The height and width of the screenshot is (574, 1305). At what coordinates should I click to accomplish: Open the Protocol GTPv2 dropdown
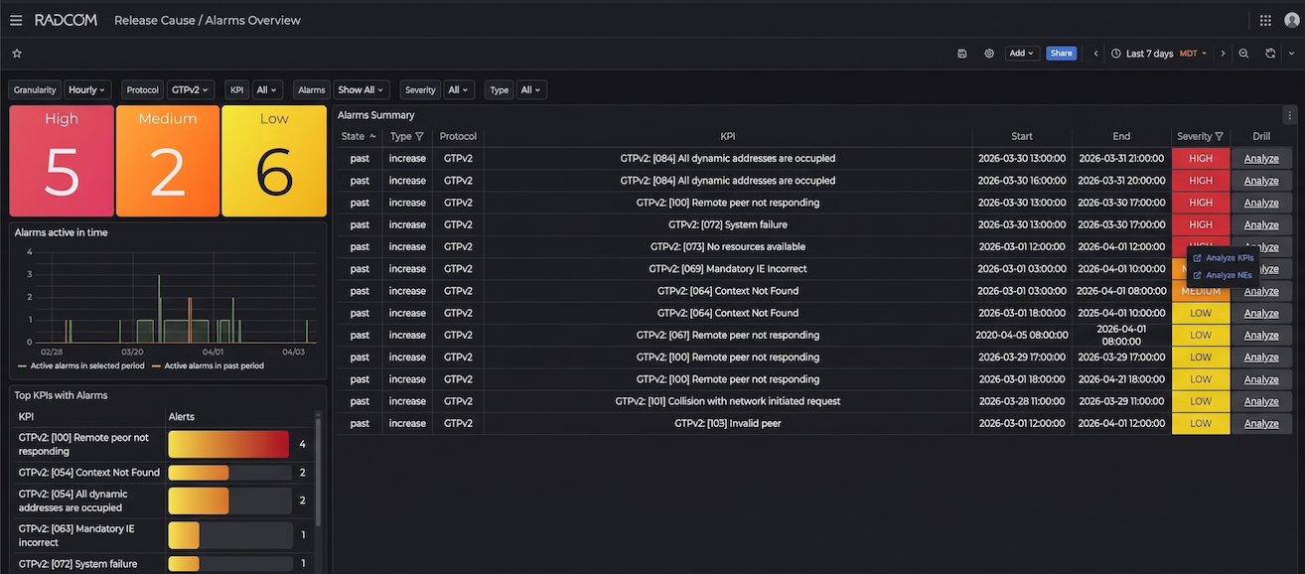191,90
